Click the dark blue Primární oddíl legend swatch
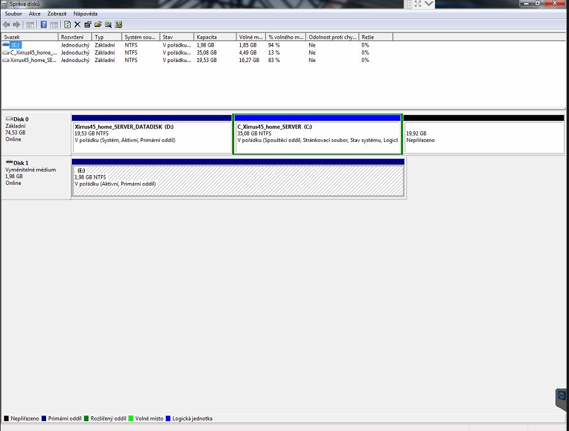This screenshot has width=569, height=431. [x=44, y=418]
